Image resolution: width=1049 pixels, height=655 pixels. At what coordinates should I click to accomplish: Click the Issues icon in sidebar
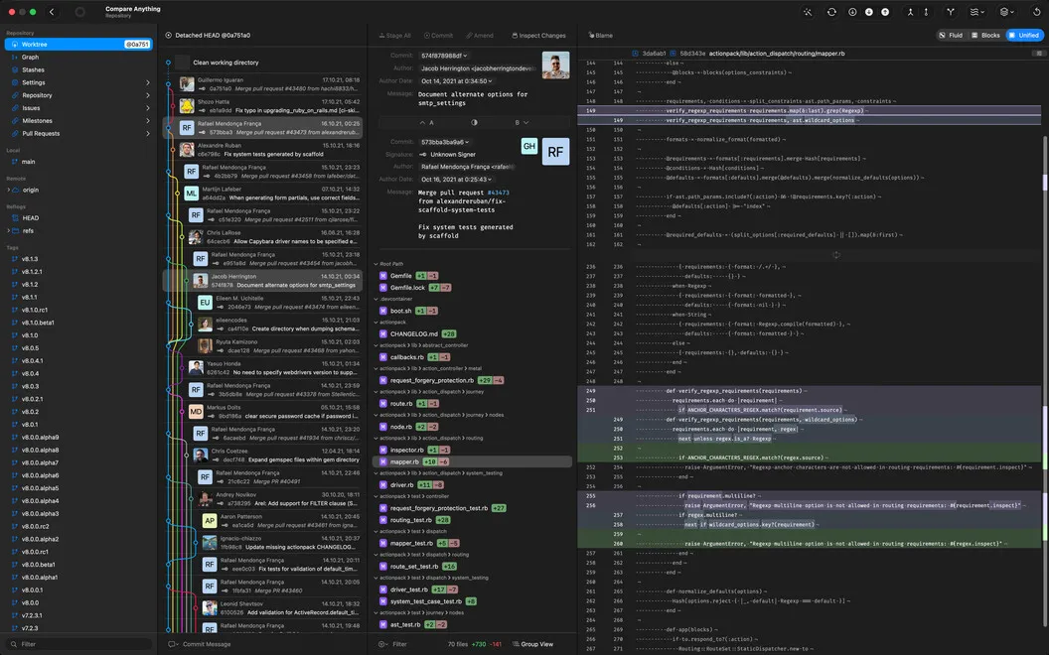[x=15, y=107]
